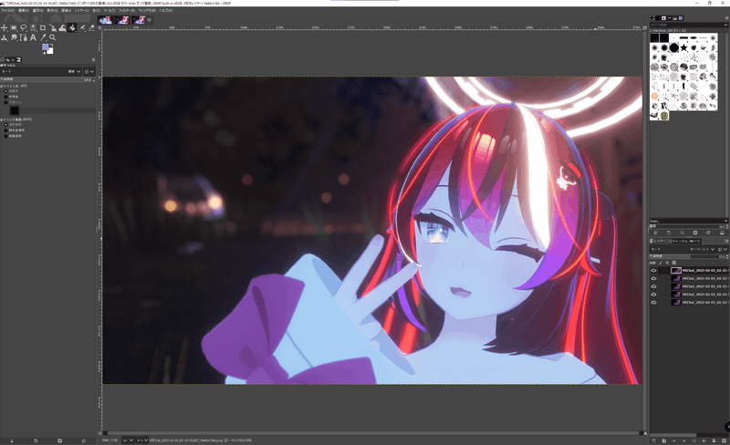Select the Eraser tool

click(92, 28)
